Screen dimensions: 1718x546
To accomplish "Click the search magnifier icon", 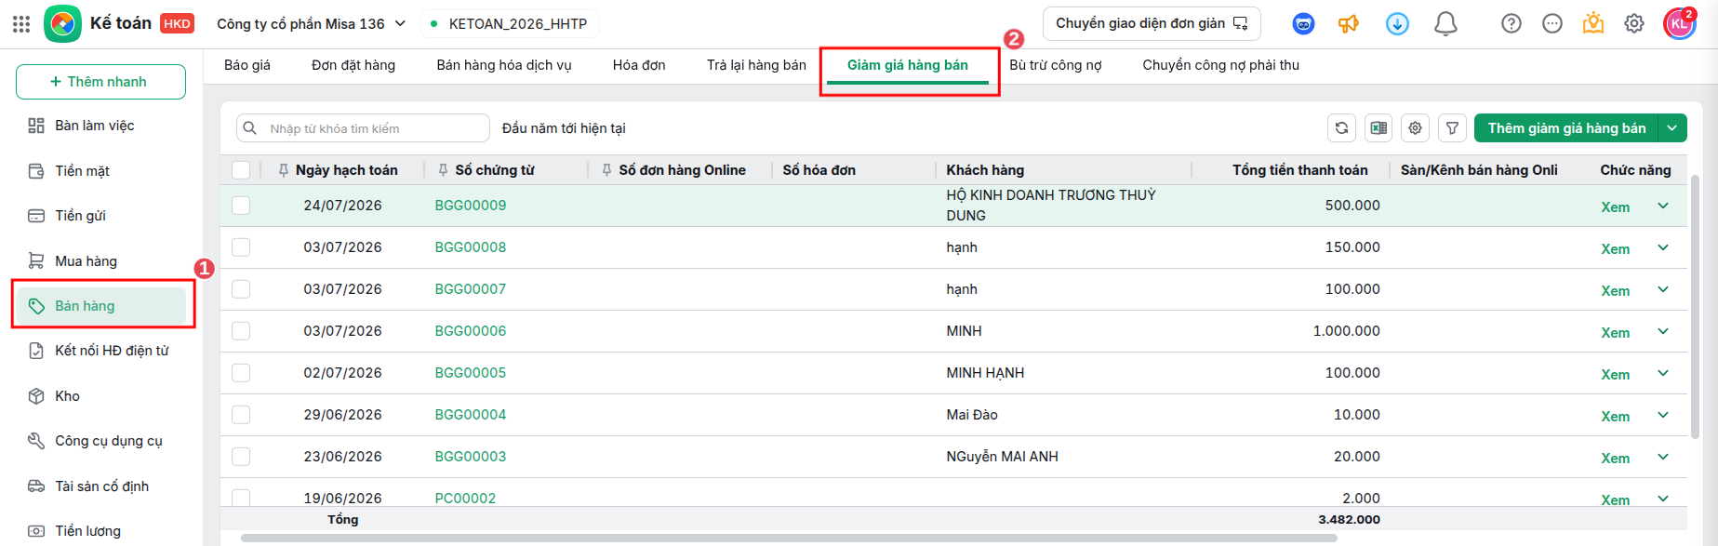I will click(249, 128).
